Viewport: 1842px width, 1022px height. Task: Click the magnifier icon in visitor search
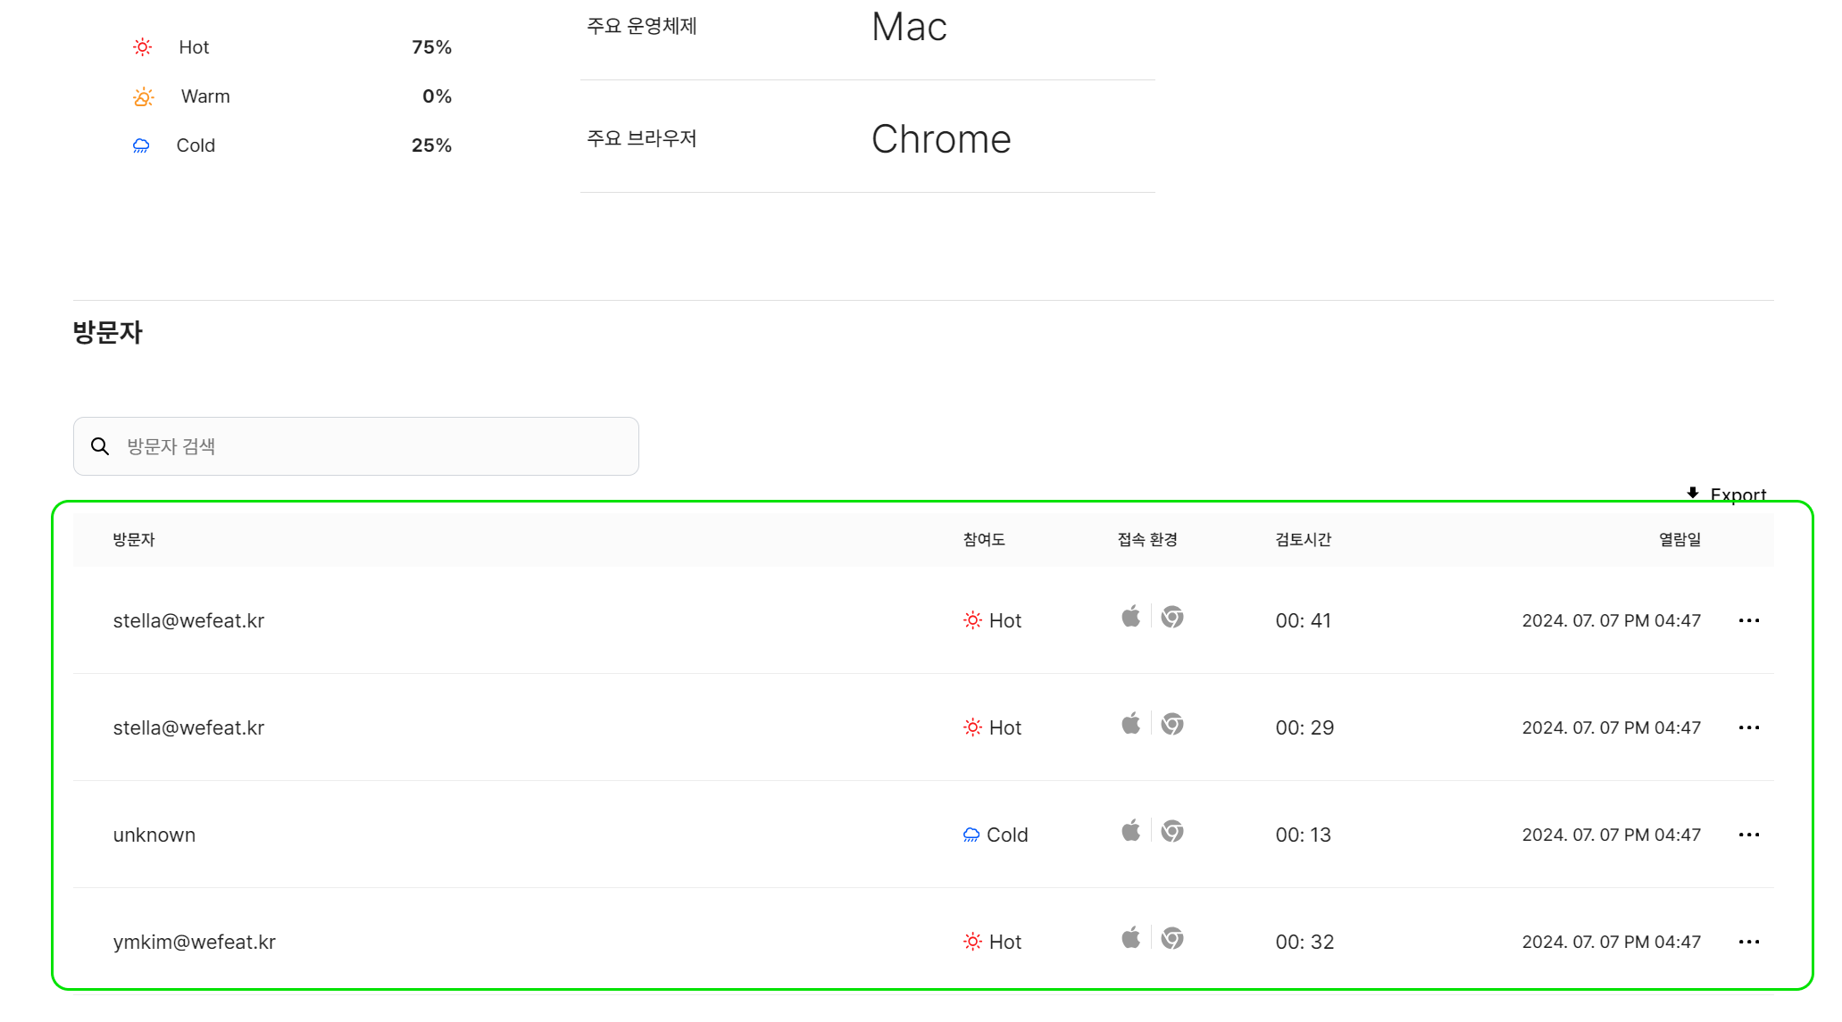pyautogui.click(x=100, y=446)
